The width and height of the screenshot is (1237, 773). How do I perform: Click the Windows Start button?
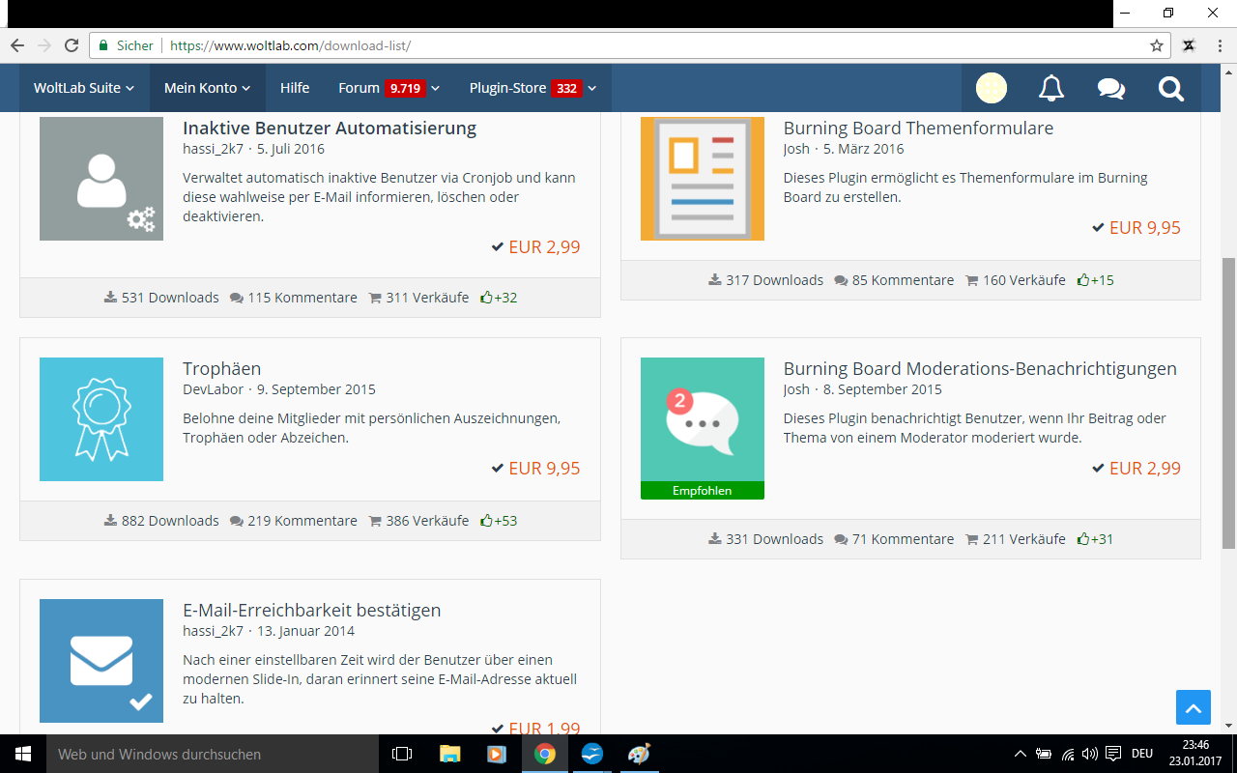click(23, 754)
